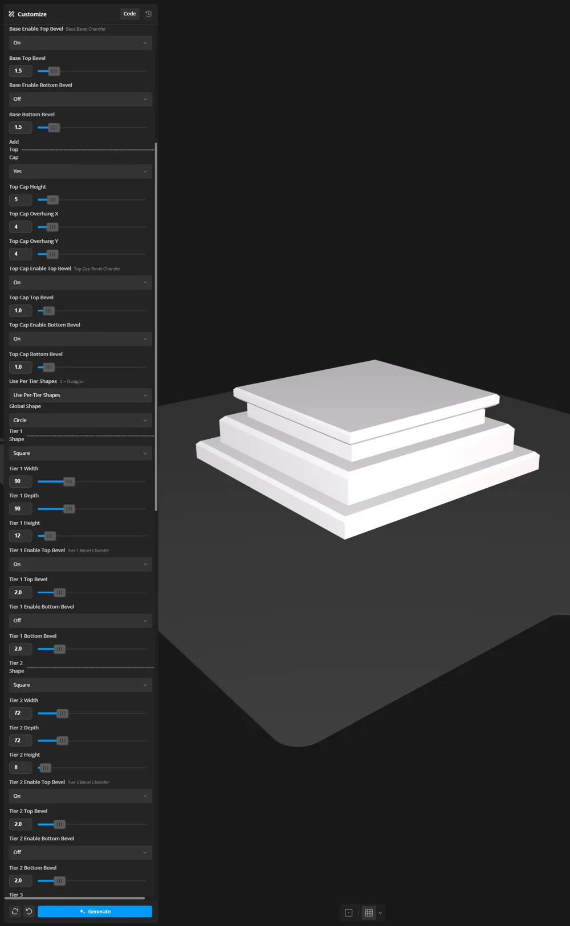Click the Tier 2 Depth value field
Viewport: 570px width, 926px height.
tap(21, 741)
